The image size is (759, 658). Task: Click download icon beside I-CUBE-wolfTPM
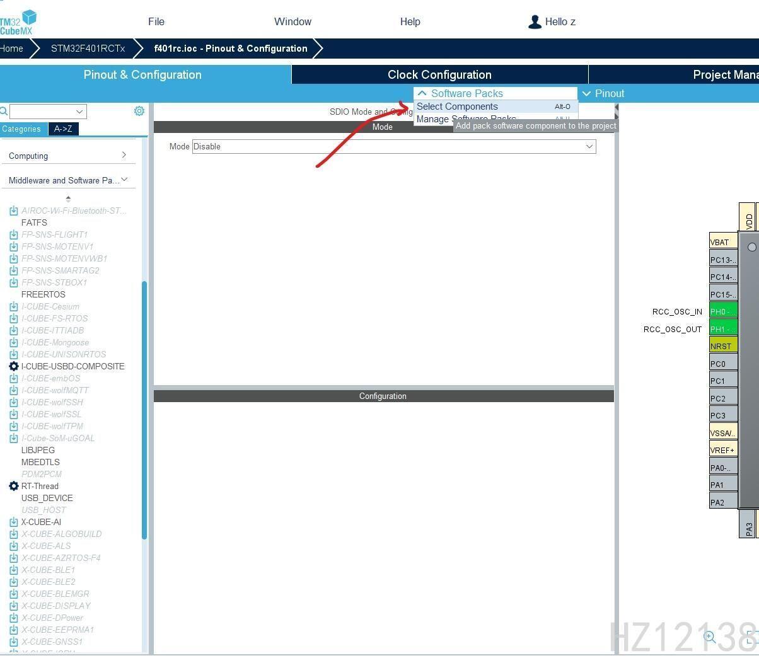pos(13,426)
